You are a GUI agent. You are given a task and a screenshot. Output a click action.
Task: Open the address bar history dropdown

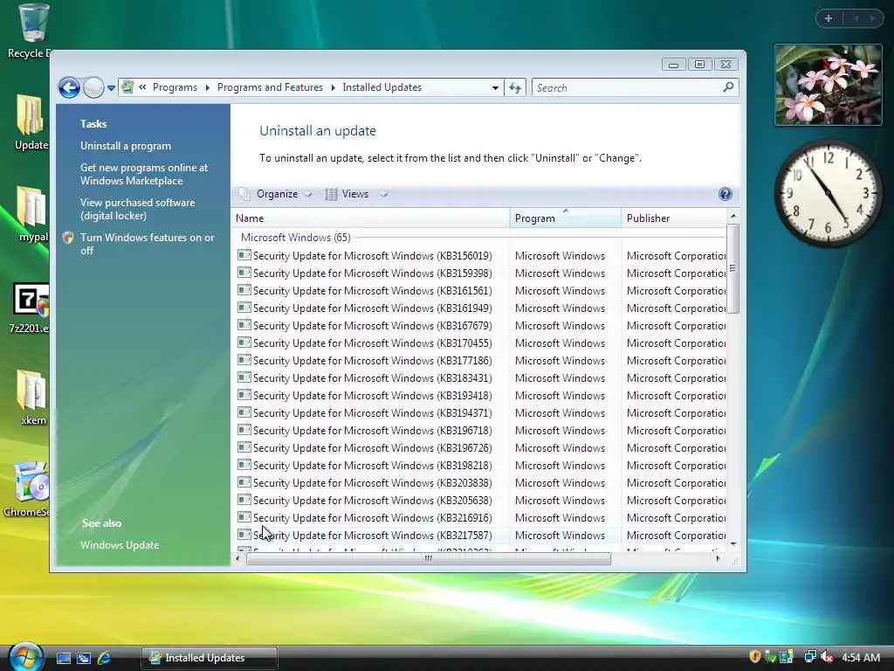[x=495, y=88]
